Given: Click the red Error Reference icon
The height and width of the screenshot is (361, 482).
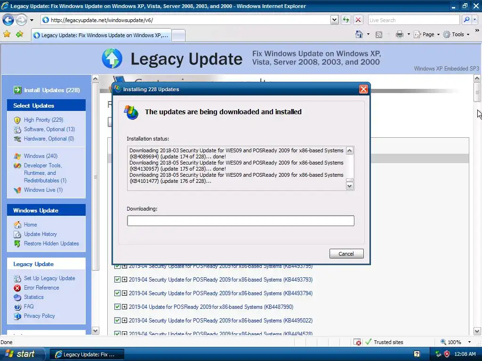Looking at the screenshot, I should point(17,288).
